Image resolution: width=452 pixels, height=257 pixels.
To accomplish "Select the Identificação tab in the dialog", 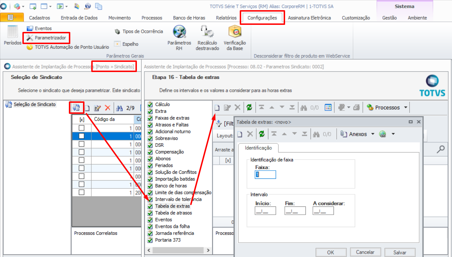I will 258,148.
